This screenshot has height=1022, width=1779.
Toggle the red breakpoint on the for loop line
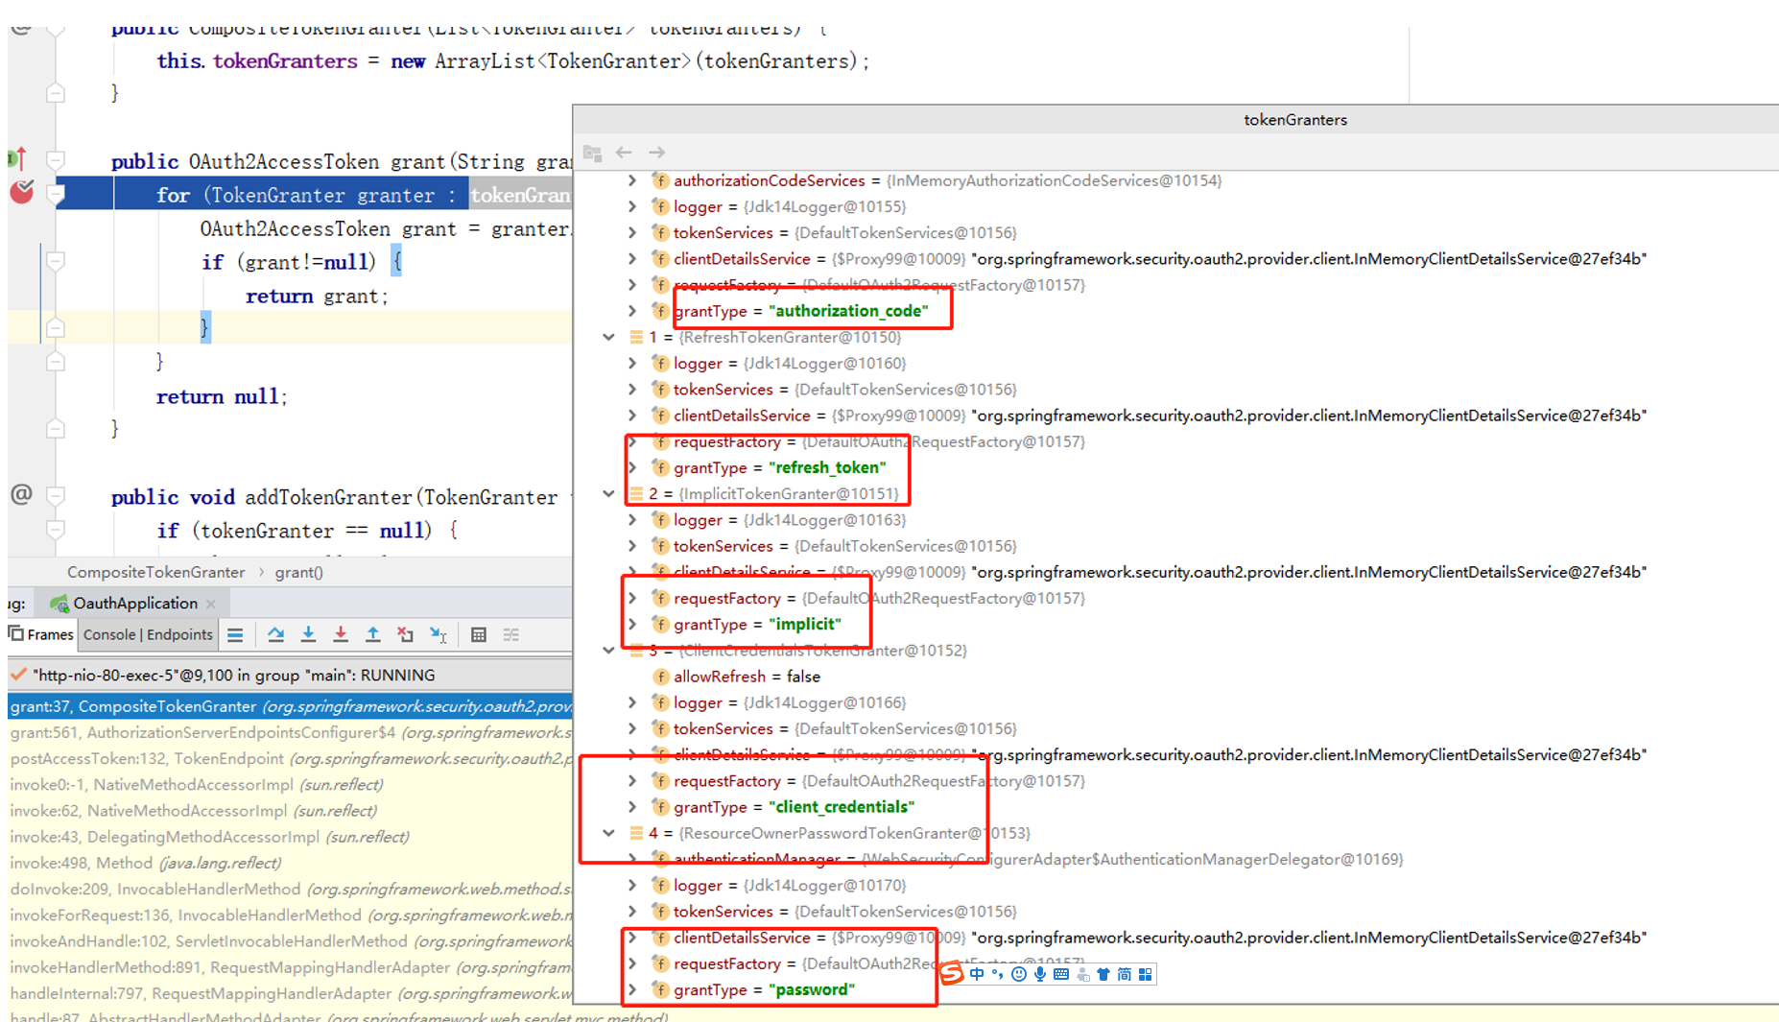pyautogui.click(x=21, y=193)
